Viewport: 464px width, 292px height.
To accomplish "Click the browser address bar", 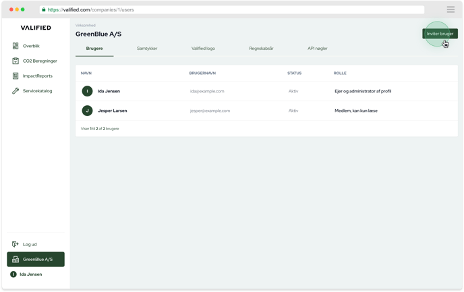I will pos(231,9).
